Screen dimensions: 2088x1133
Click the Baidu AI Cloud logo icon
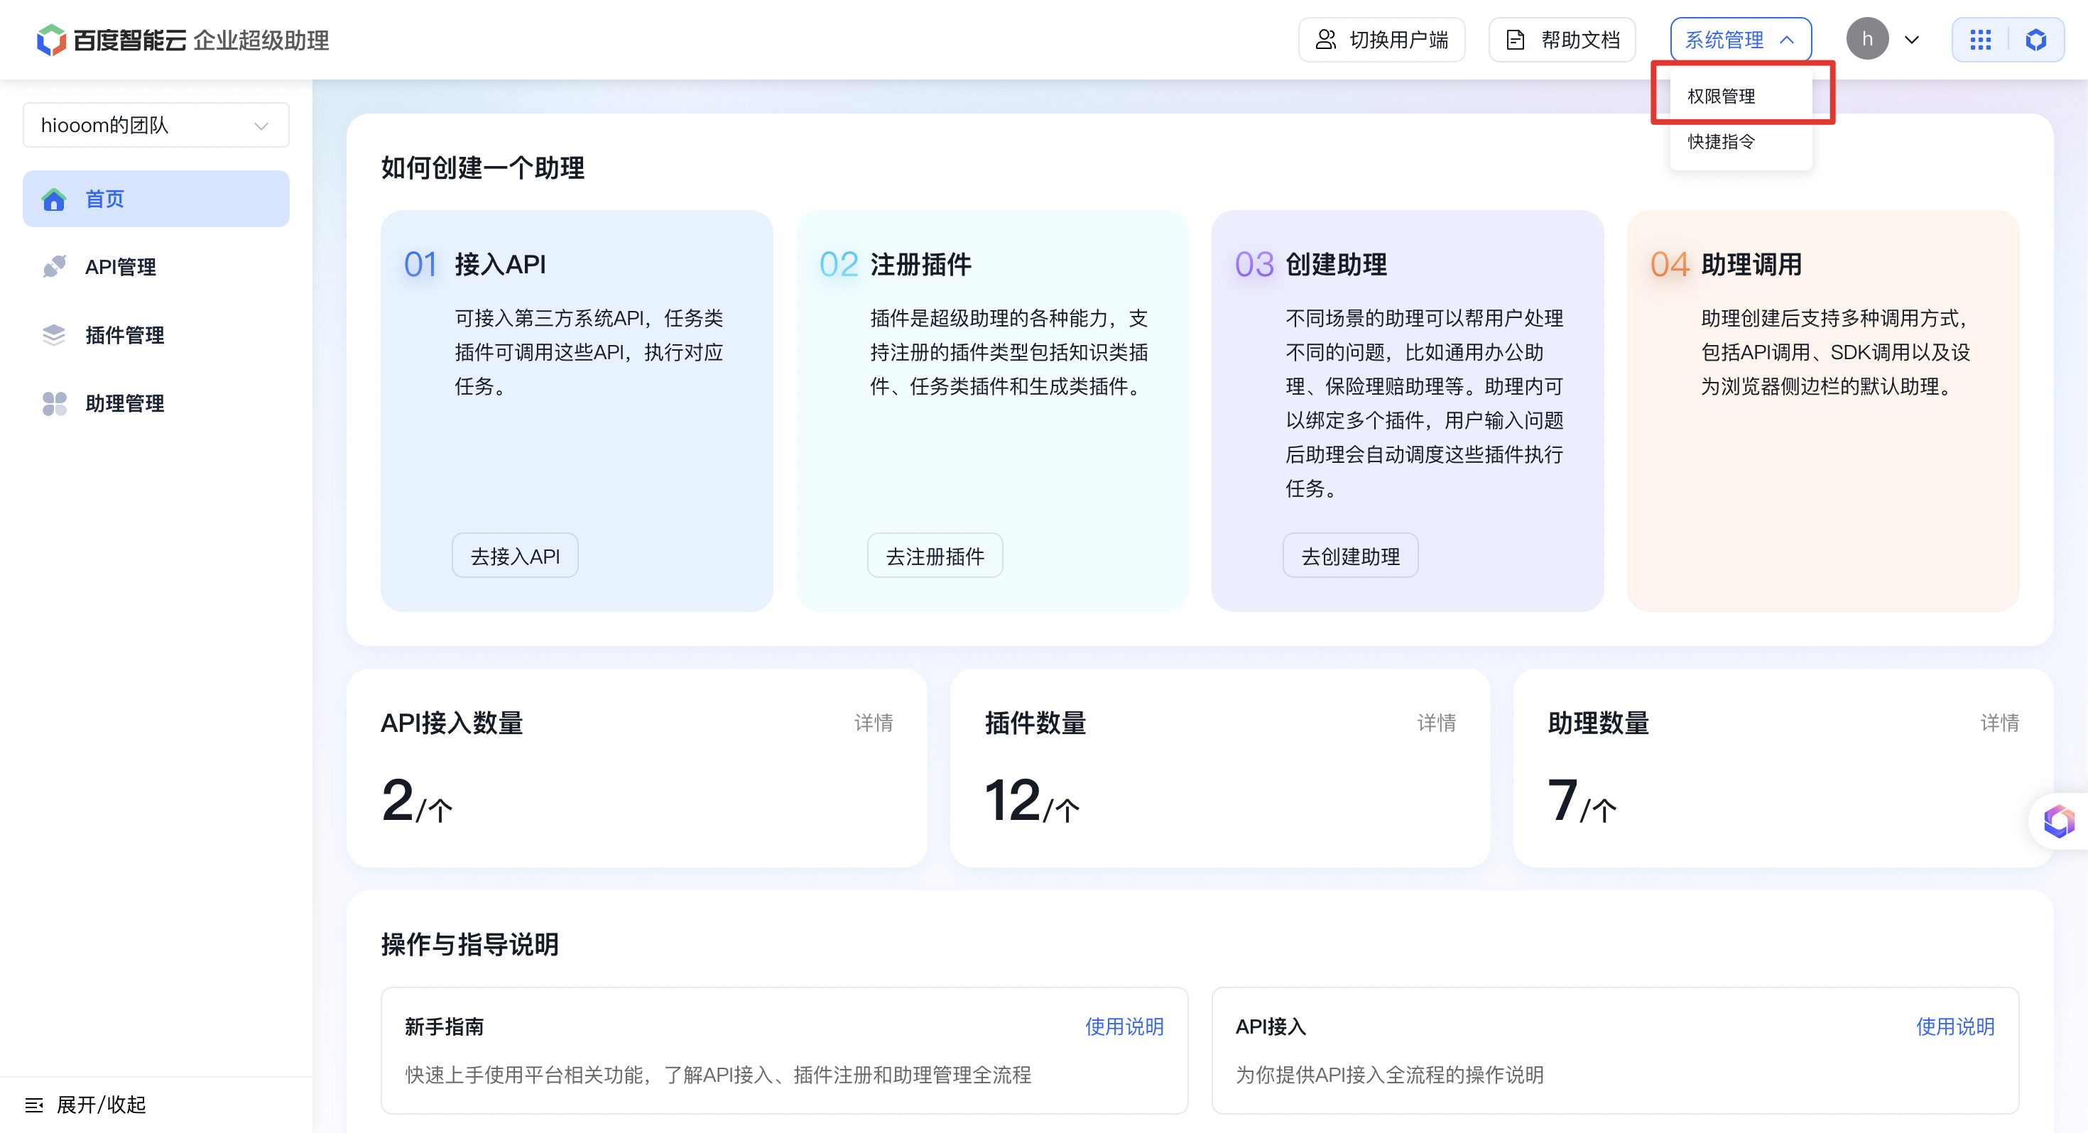click(x=51, y=40)
